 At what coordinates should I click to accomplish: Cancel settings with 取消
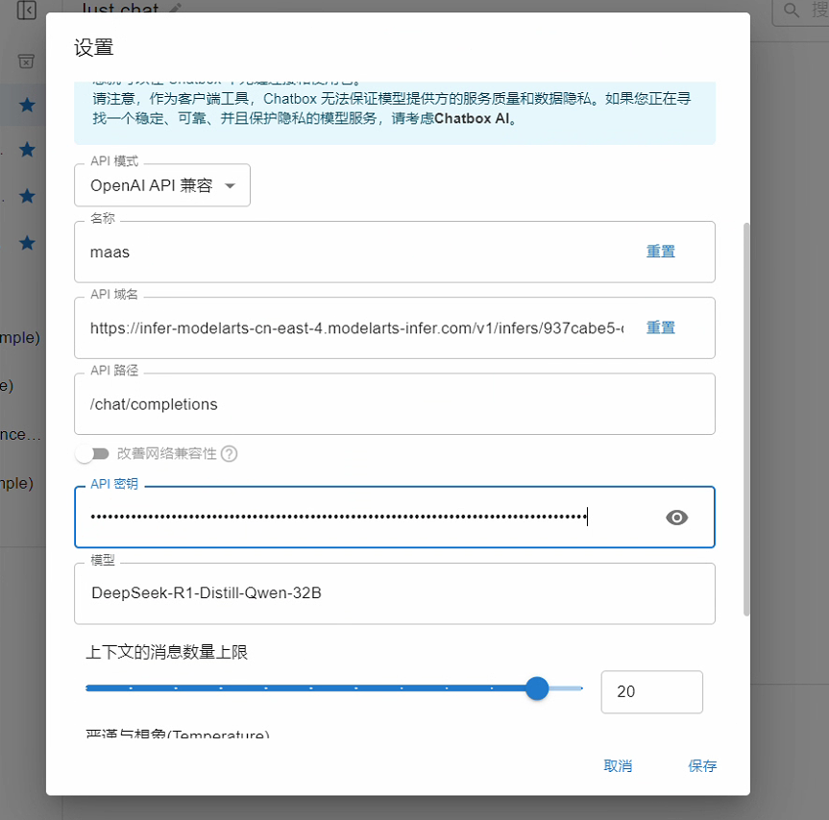point(618,766)
